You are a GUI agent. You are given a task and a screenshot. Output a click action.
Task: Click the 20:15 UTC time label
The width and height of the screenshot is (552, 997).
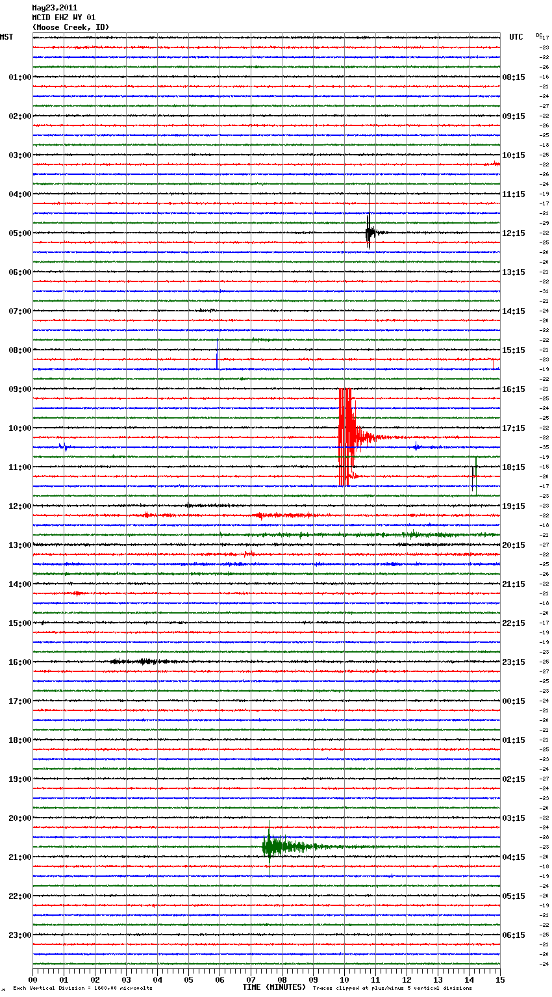(x=514, y=545)
